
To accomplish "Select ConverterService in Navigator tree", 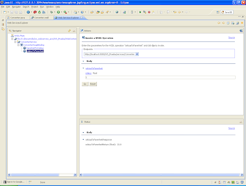I will click(28, 42).
